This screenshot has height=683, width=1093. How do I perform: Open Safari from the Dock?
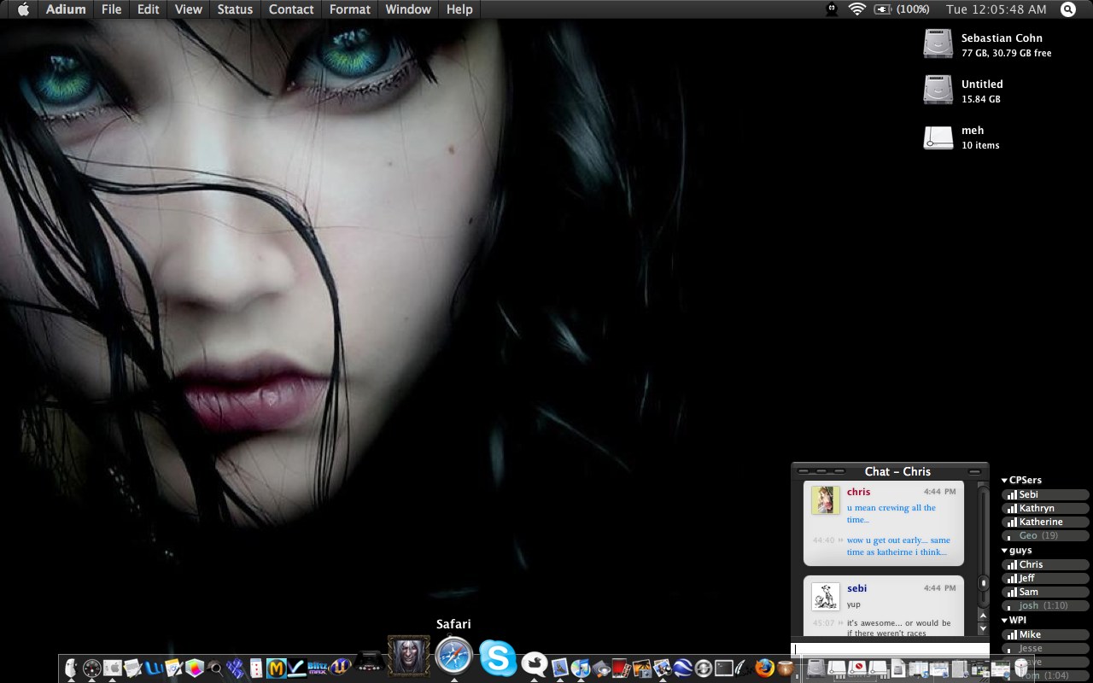(x=453, y=656)
